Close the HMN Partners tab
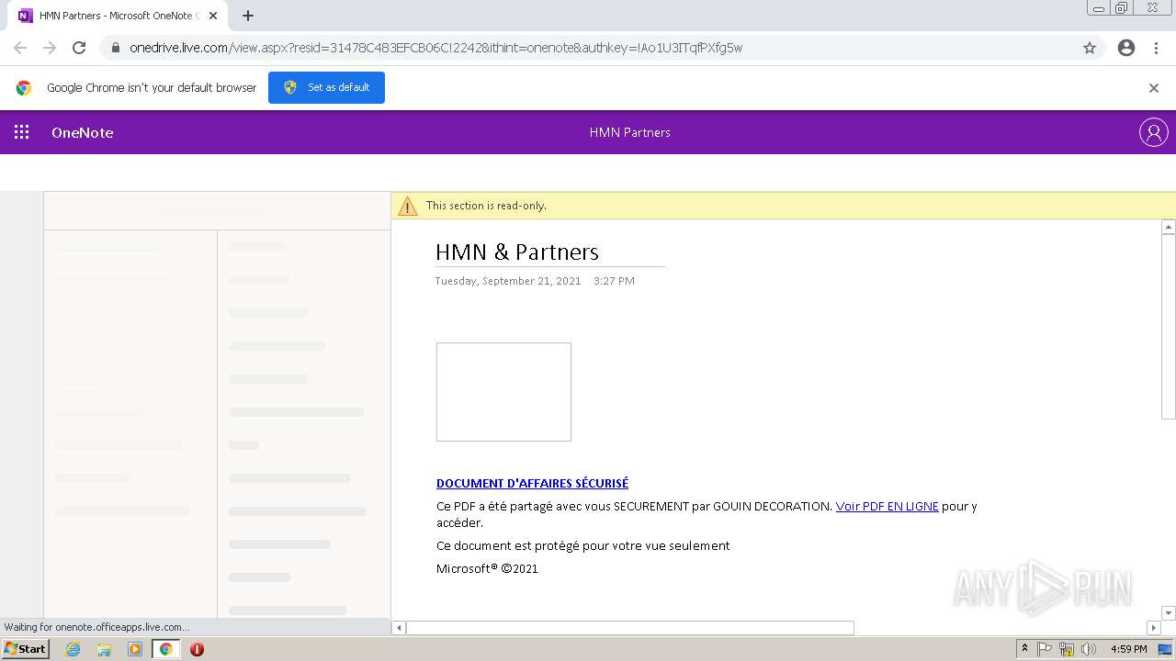1176x661 pixels. tap(213, 16)
